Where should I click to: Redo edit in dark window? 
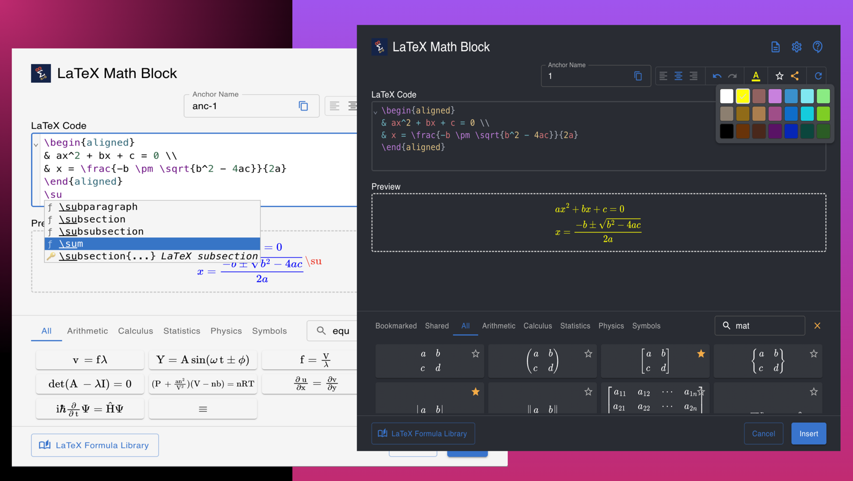[x=733, y=76]
